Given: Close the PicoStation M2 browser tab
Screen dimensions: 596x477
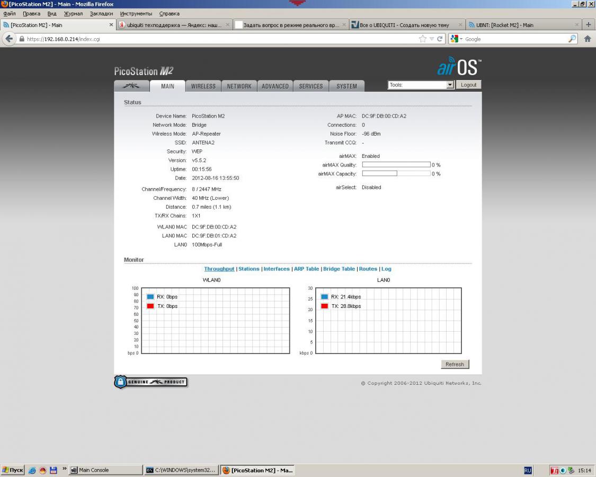Looking at the screenshot, I should pos(111,25).
